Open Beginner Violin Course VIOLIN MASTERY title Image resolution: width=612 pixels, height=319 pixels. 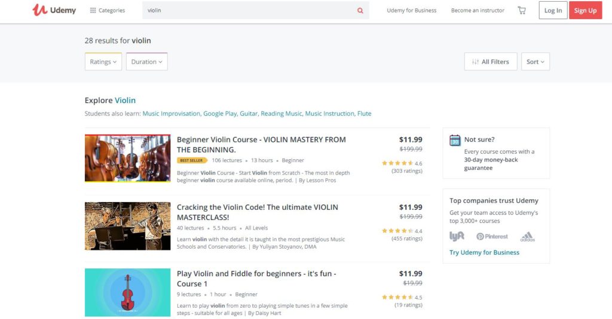[261, 144]
